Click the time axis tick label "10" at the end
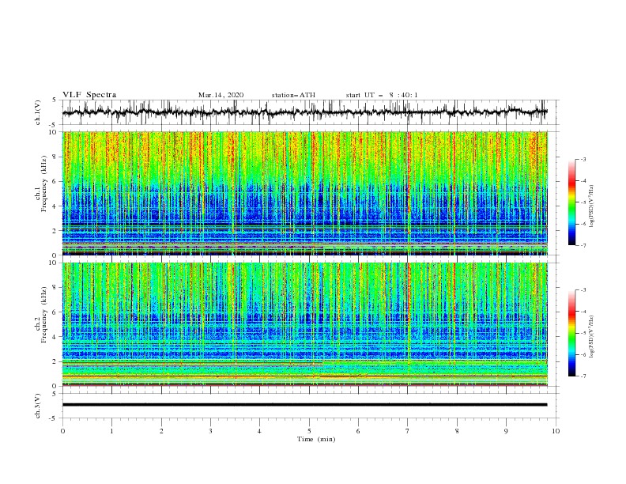626x484 pixels. (x=556, y=431)
